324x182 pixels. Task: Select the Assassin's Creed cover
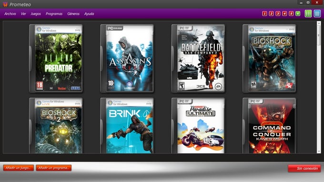(x=127, y=58)
